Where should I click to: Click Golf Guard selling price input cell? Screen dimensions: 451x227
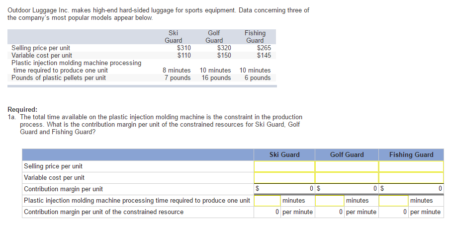(347, 166)
